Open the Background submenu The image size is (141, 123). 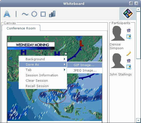click(43, 59)
